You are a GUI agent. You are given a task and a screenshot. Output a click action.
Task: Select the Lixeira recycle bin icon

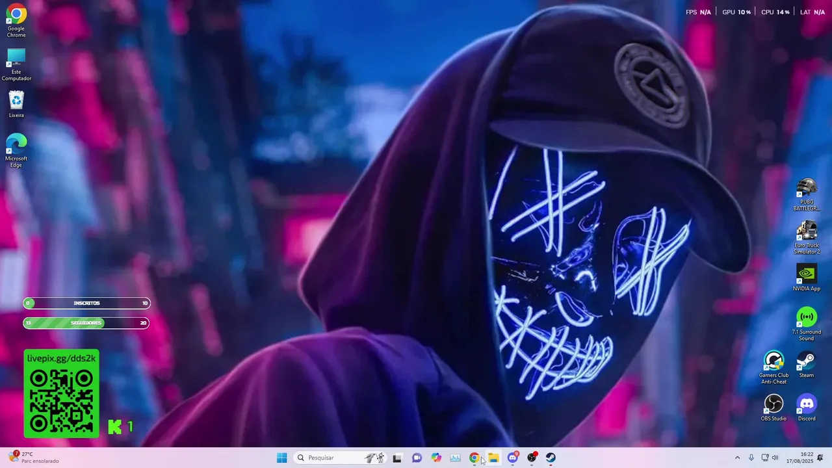(16, 105)
